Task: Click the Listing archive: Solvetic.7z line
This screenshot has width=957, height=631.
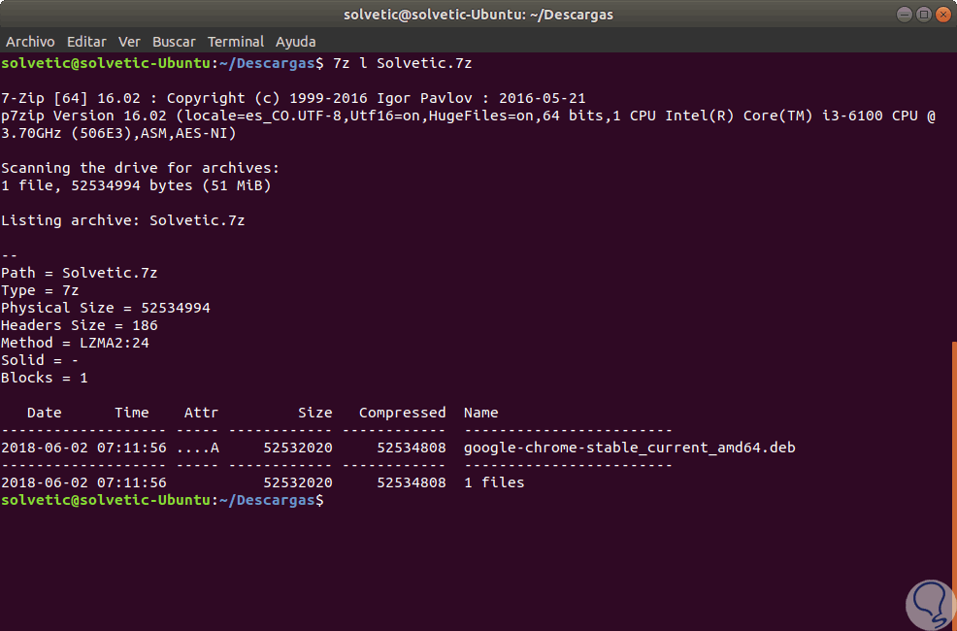Action: [122, 220]
